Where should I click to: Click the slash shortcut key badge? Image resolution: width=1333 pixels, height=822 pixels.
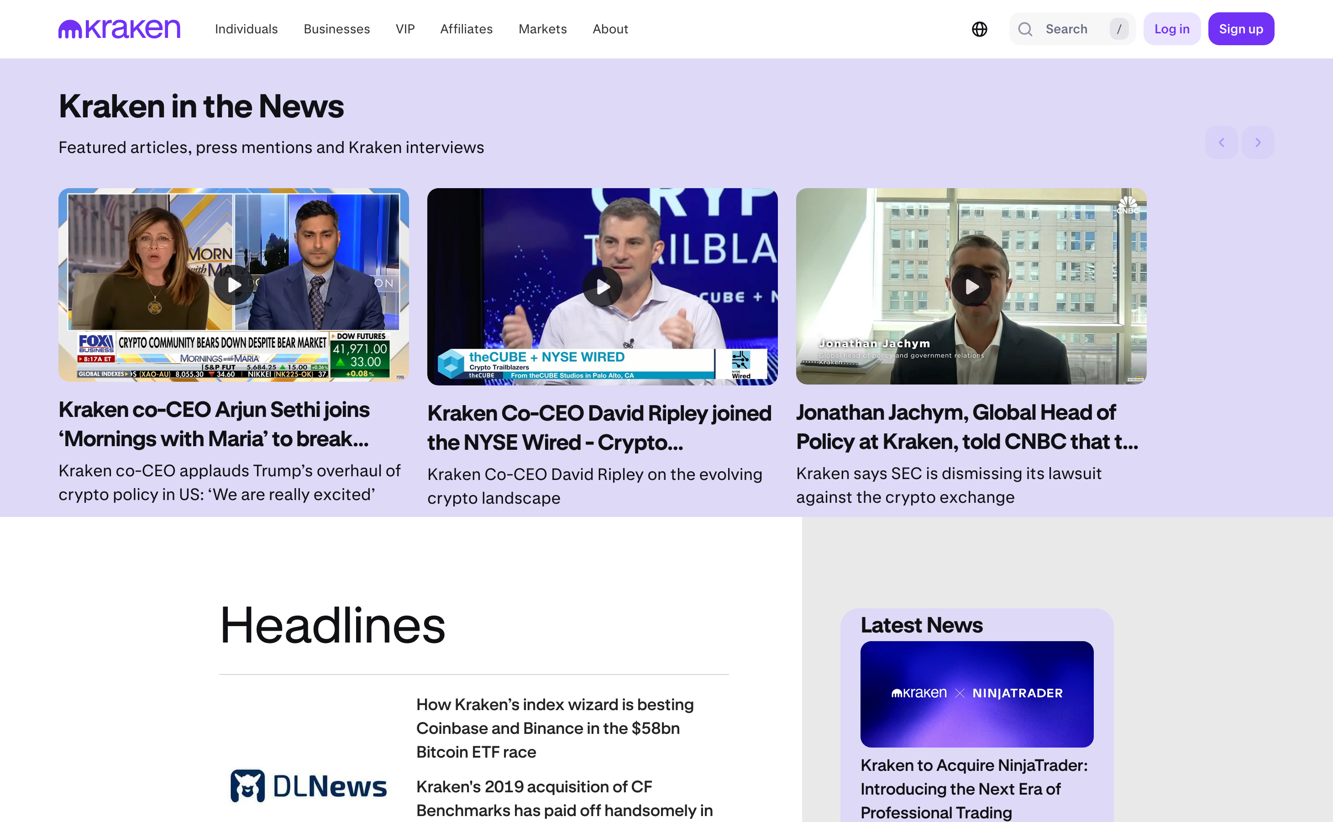coord(1119,29)
